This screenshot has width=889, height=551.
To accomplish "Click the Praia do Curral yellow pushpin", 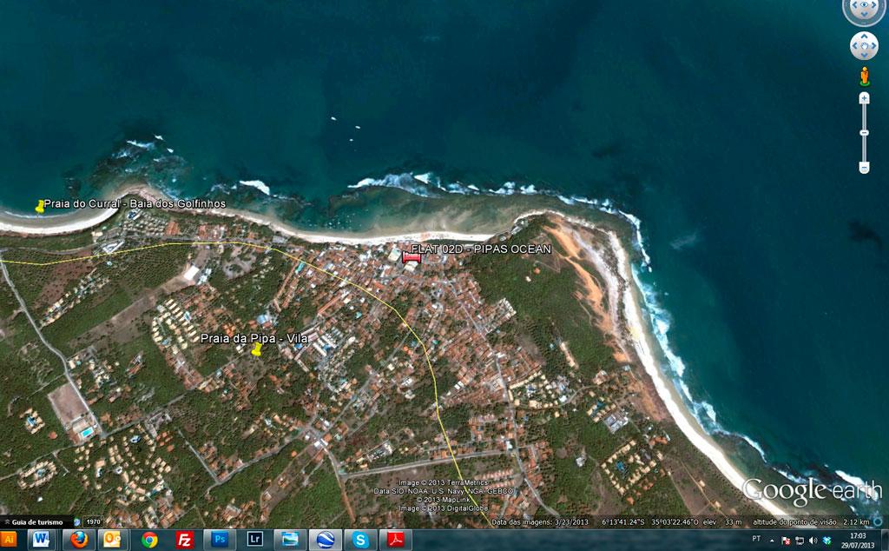I will point(40,207).
